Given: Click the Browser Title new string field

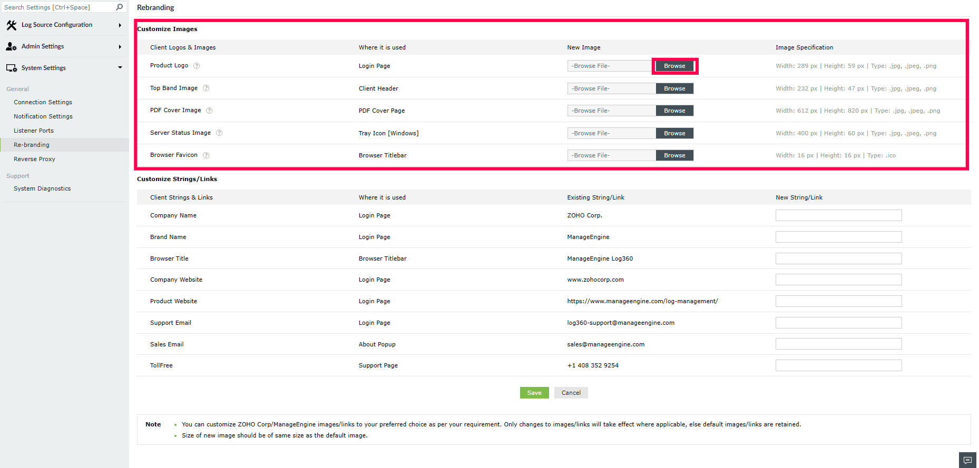Looking at the screenshot, I should [x=838, y=258].
